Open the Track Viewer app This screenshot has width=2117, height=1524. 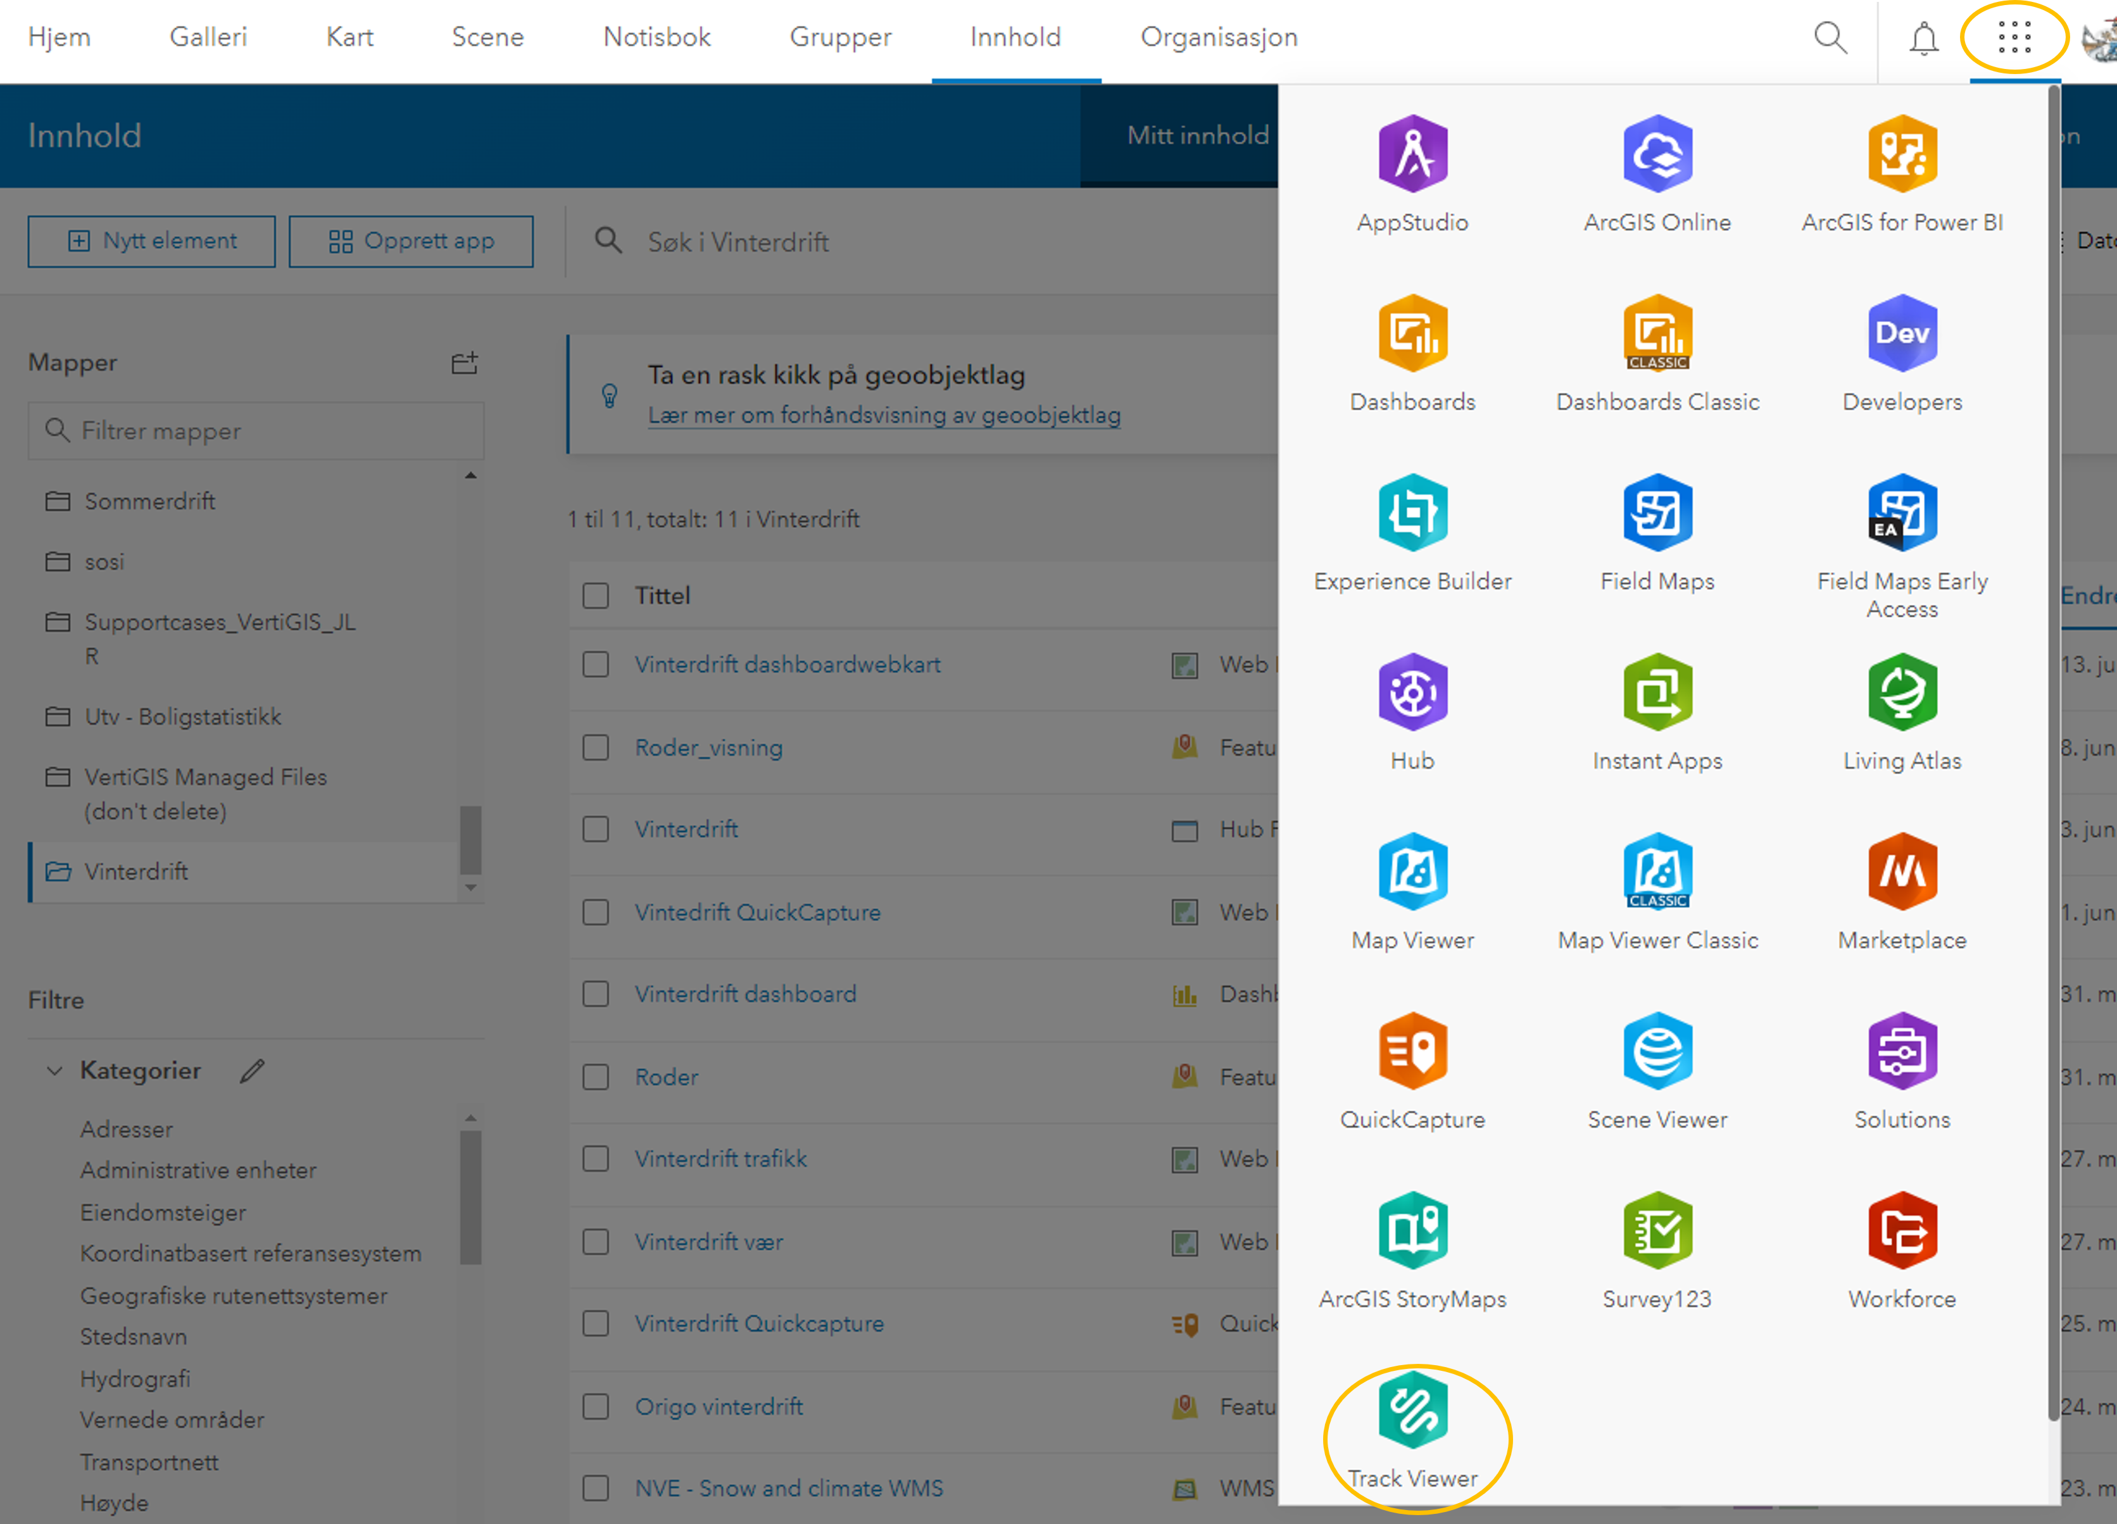pos(1412,1431)
